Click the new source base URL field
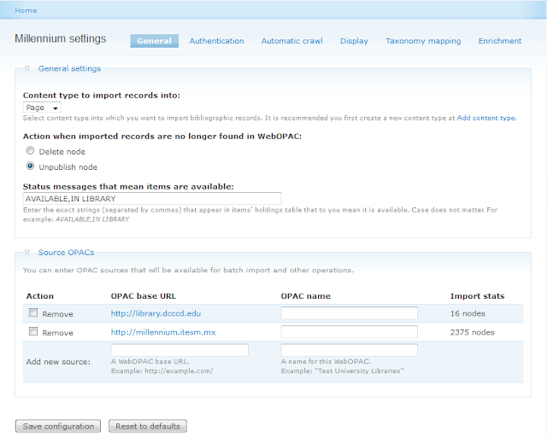This screenshot has width=547, height=437. (179, 350)
